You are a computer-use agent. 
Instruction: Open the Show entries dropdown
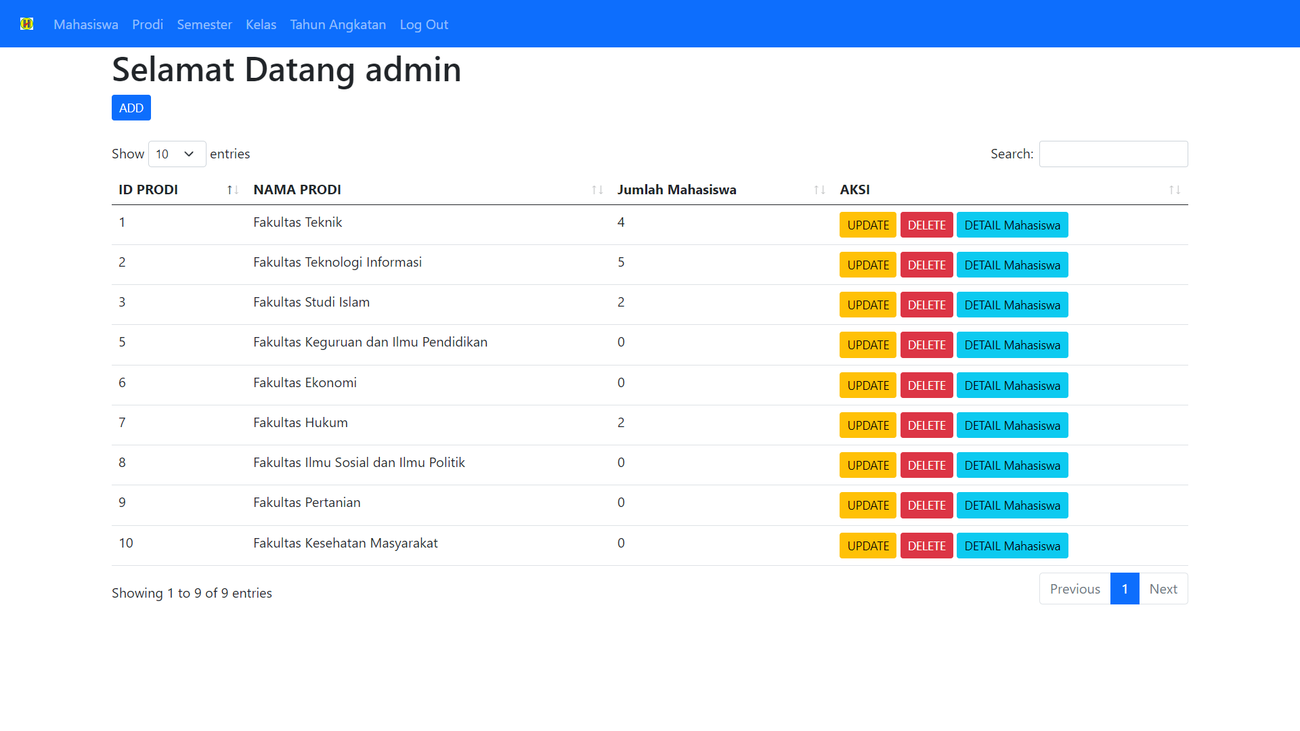tap(176, 154)
